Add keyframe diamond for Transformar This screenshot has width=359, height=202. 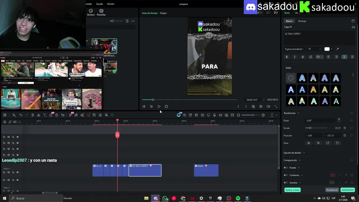pyautogui.click(x=351, y=113)
